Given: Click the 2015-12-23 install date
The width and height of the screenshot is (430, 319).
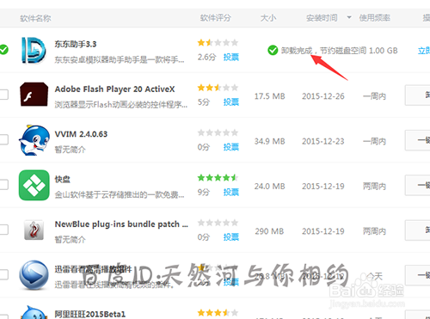Looking at the screenshot, I should pos(323,141).
